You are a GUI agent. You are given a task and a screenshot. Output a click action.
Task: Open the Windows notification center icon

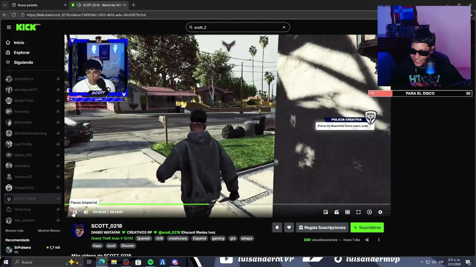tap(468, 262)
